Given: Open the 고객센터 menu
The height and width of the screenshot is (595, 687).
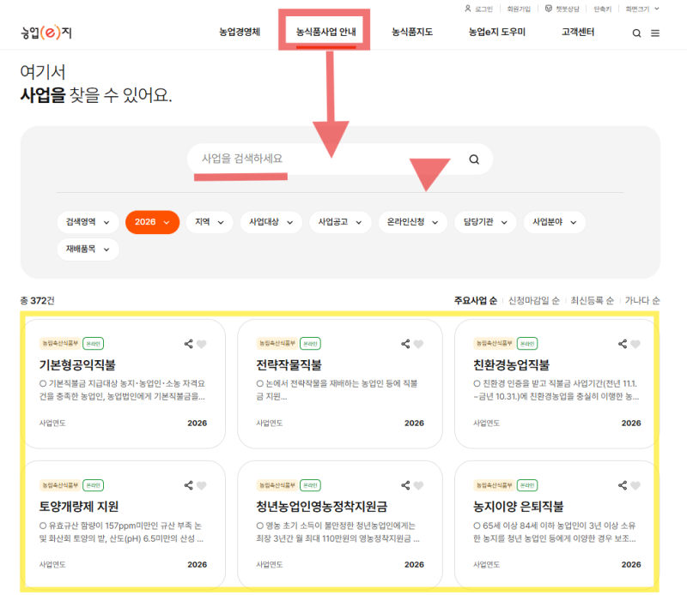Looking at the screenshot, I should 578,32.
